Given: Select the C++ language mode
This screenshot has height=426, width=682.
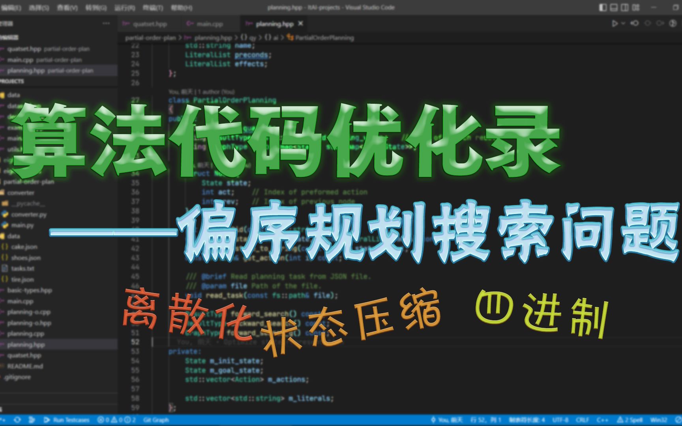Looking at the screenshot, I should coord(602,420).
